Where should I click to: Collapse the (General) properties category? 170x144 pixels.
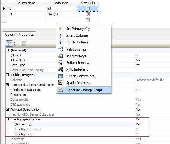pos(7,50)
